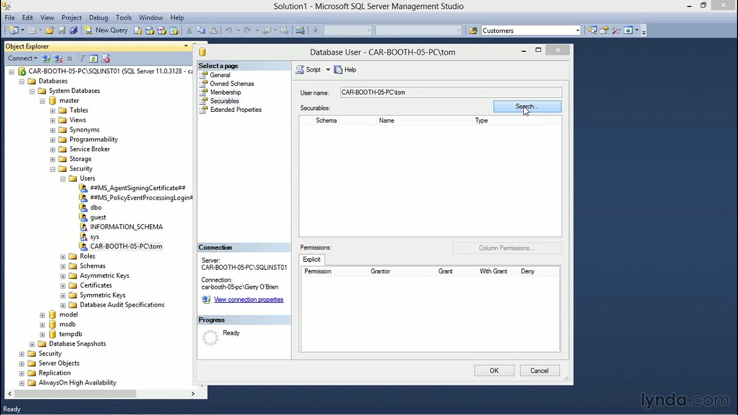This screenshot has width=738, height=415.
Task: Select the dbo user in tree
Action: (x=96, y=207)
